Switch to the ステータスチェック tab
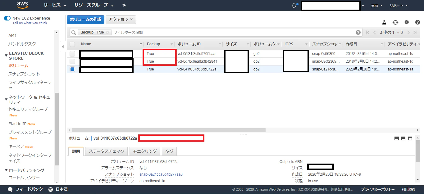The width and height of the screenshot is (424, 194). click(107, 151)
